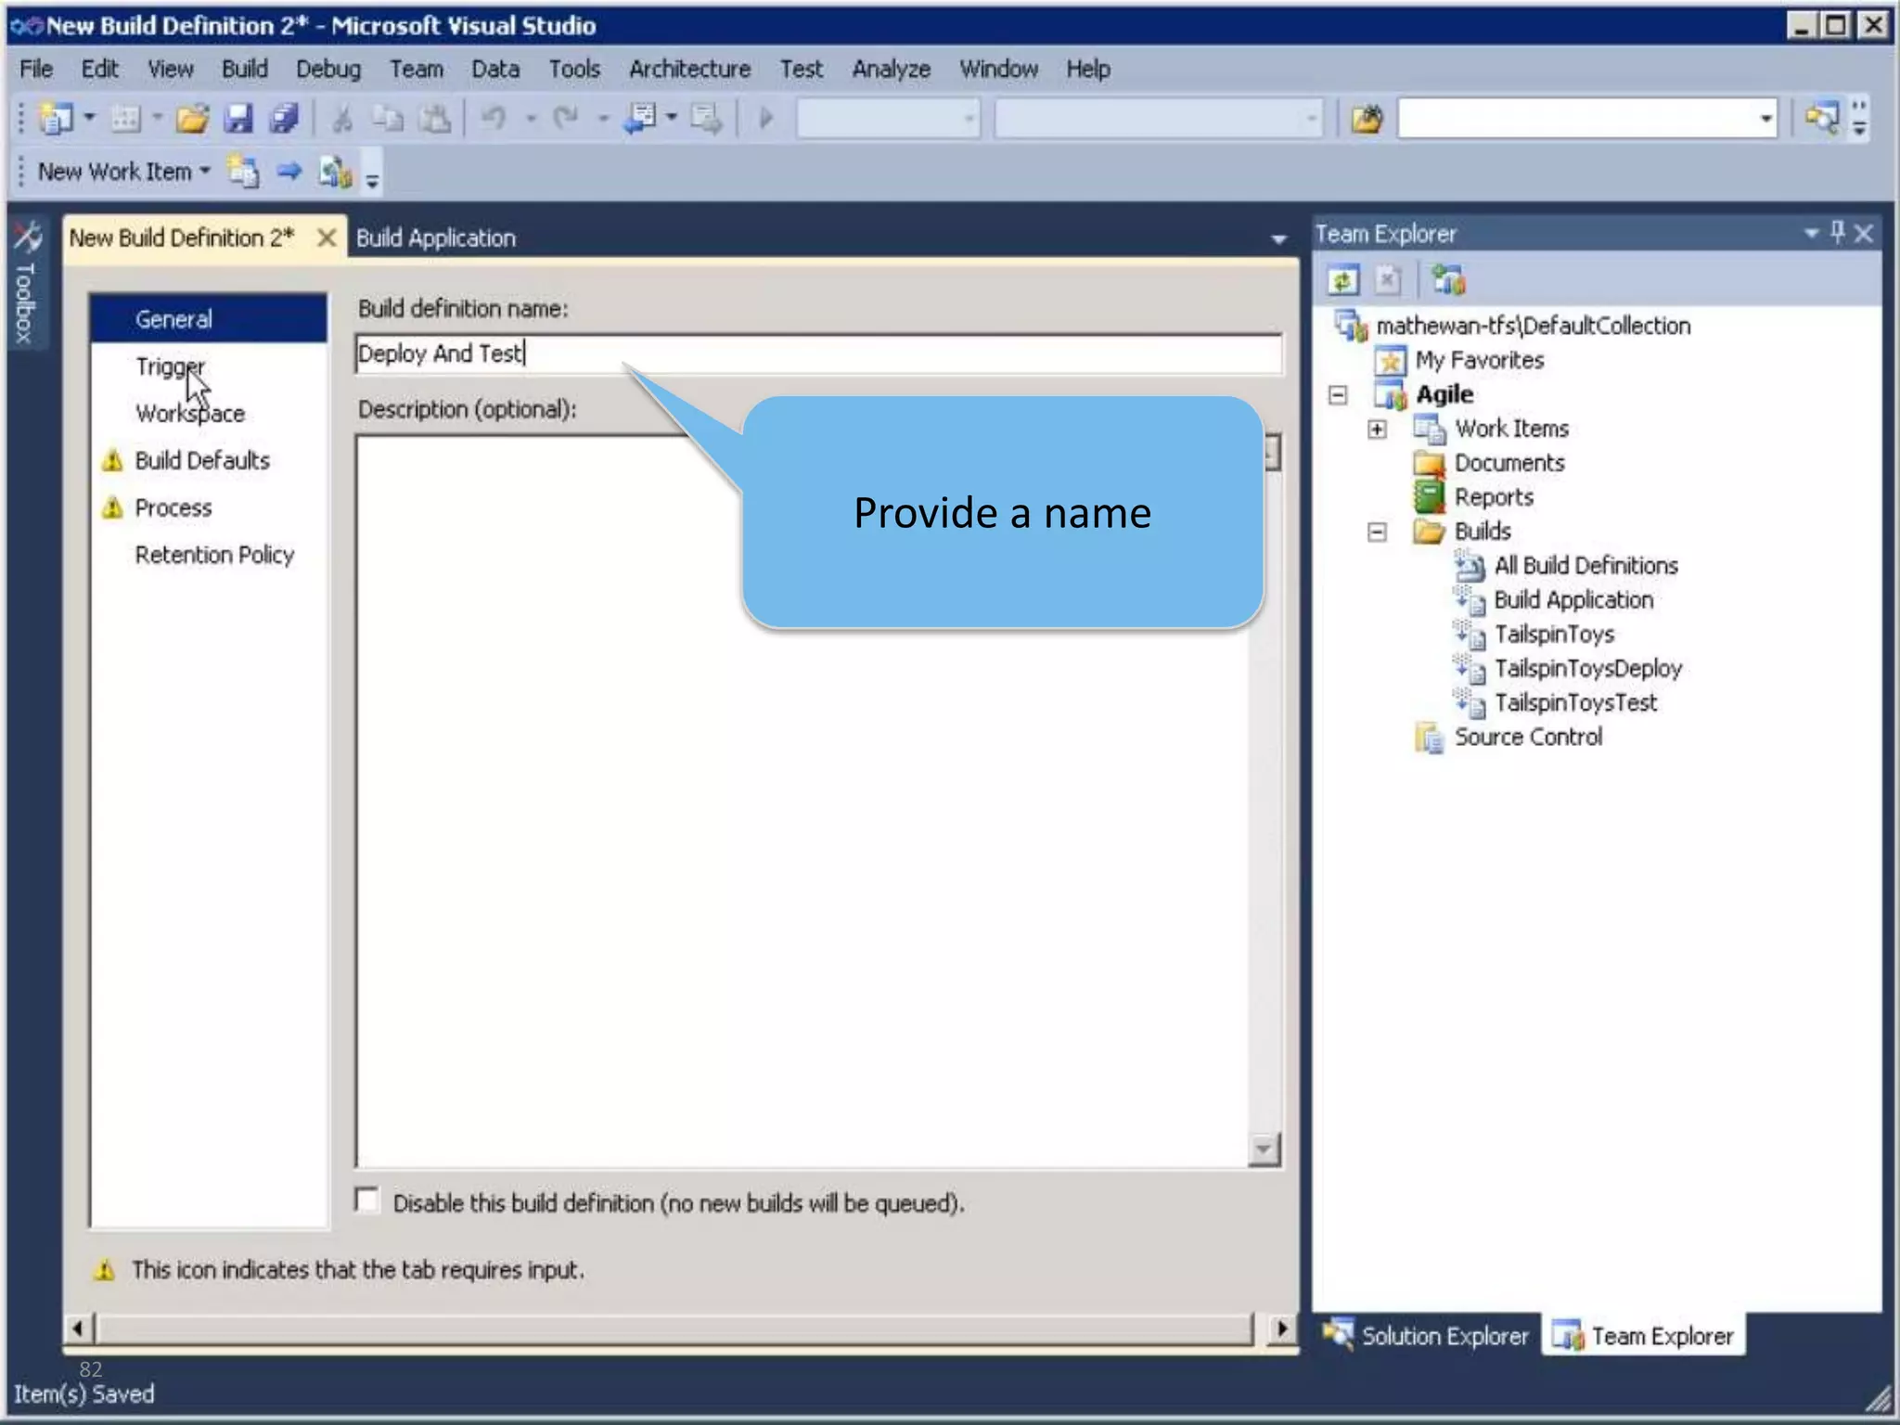
Task: Expand the Work Items node
Action: point(1377,430)
